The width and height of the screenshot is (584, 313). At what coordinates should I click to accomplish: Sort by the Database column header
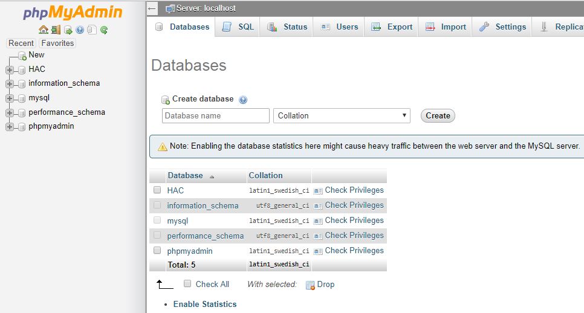coord(185,175)
